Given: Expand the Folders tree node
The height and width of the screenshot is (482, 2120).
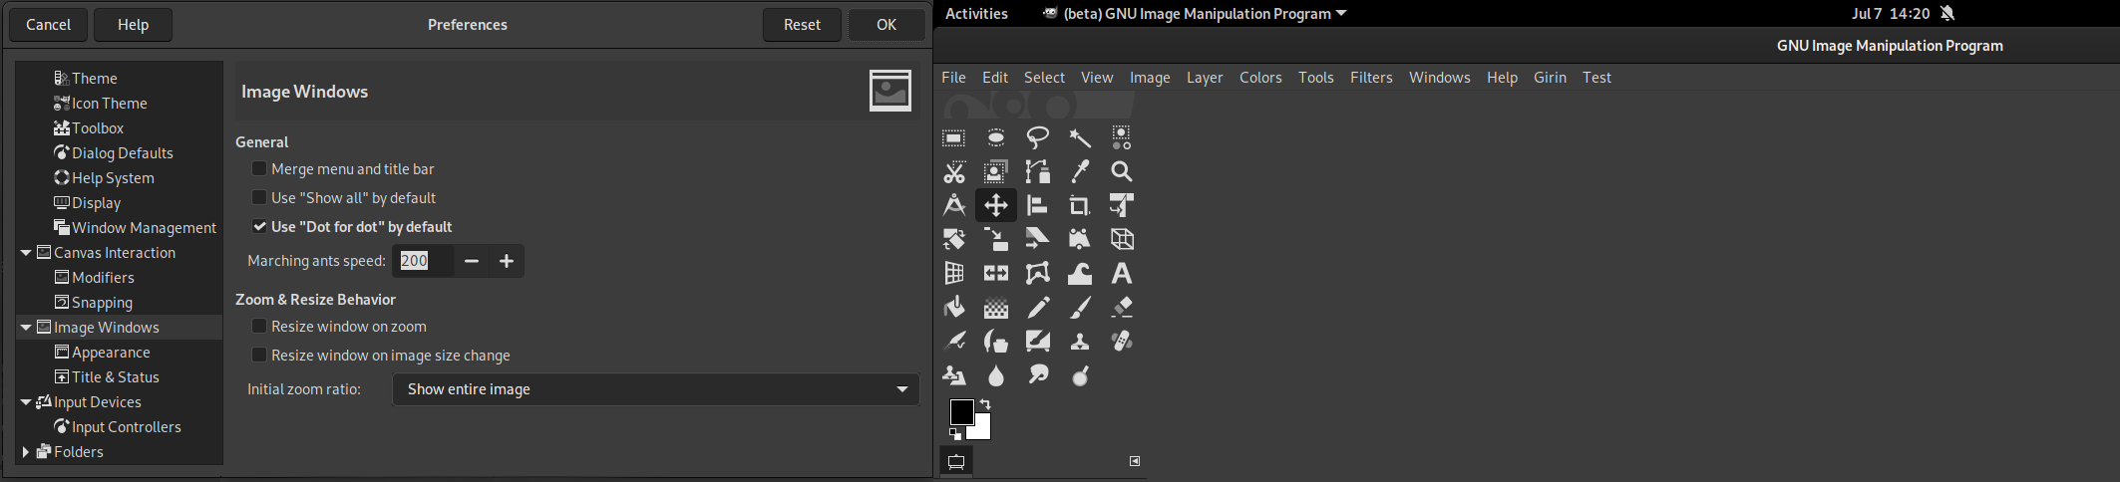Looking at the screenshot, I should click(26, 452).
